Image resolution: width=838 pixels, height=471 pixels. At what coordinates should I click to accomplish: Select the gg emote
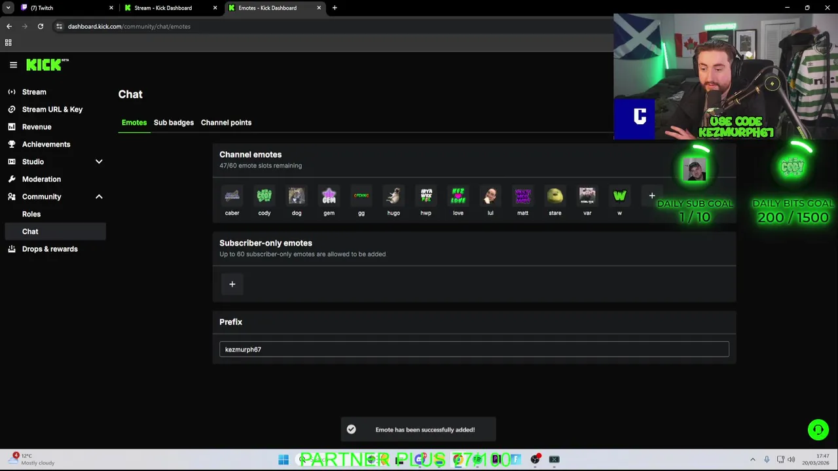tap(361, 196)
